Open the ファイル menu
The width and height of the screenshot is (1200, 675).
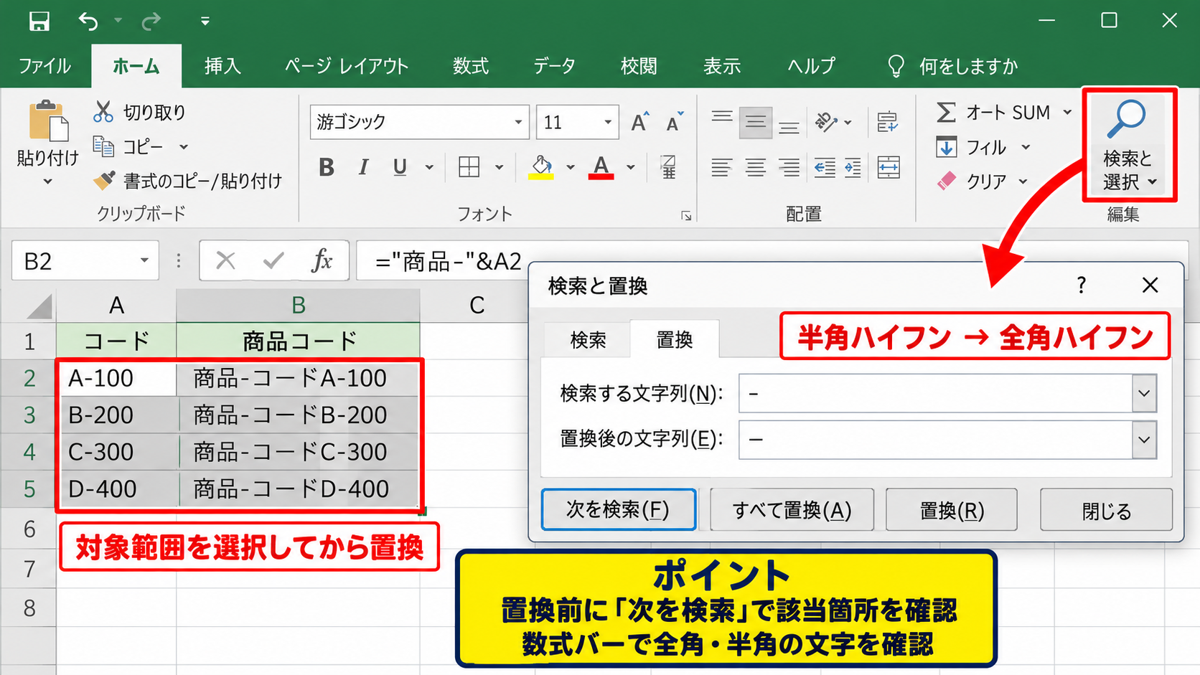click(x=44, y=66)
